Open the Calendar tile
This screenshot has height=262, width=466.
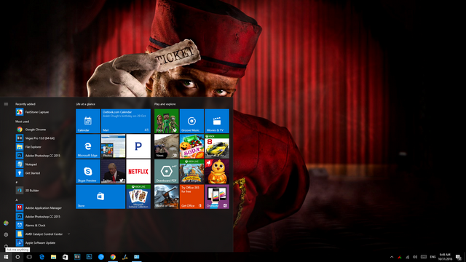(87, 121)
